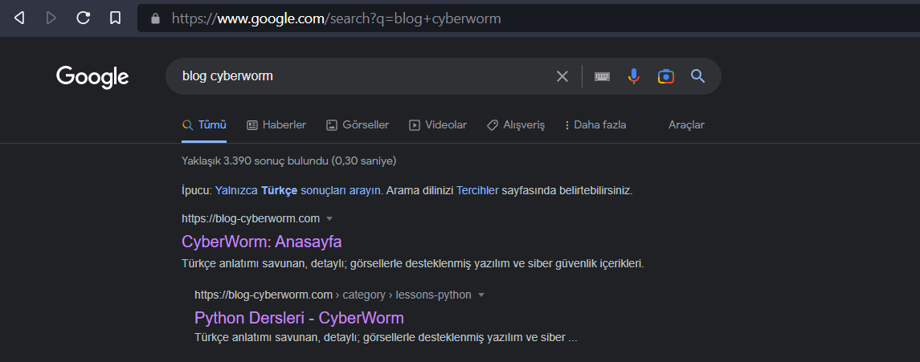Screen dimensions: 920x362
Task: Open the Videolar tab
Action: [438, 125]
